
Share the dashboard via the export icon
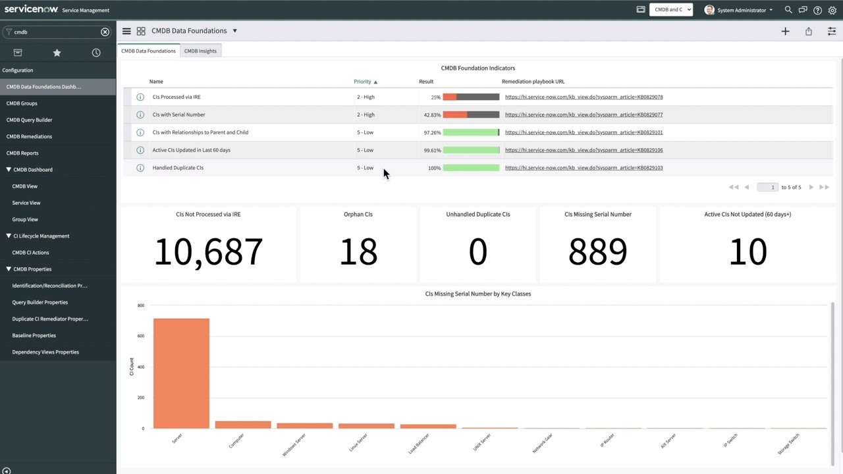pos(808,31)
